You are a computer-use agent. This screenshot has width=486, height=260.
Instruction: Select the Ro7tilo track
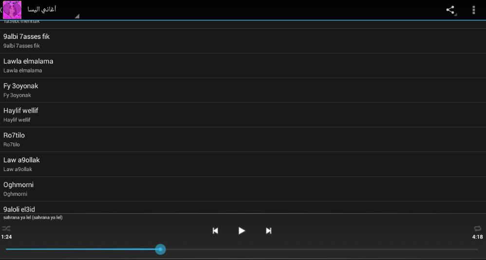243,140
